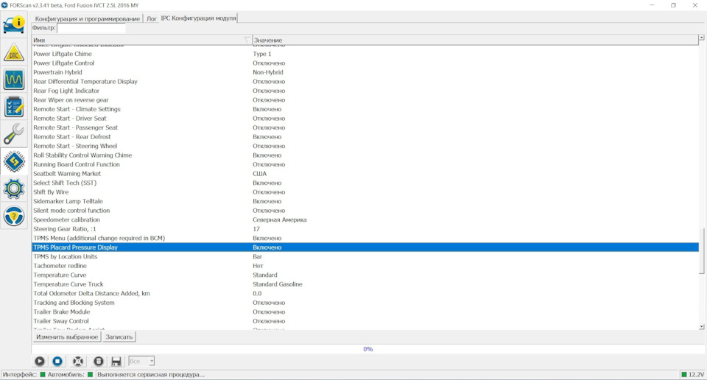Select 'Remote Start - Passenger Seat' row
Image resolution: width=707 pixels, height=380 pixels.
(365, 127)
